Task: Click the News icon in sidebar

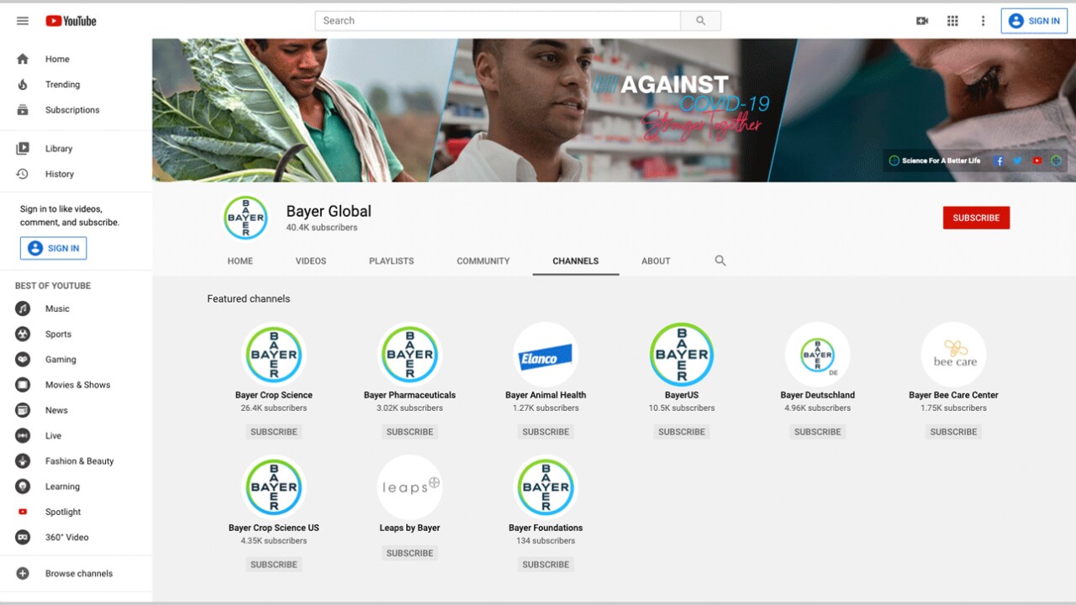Action: pos(23,410)
